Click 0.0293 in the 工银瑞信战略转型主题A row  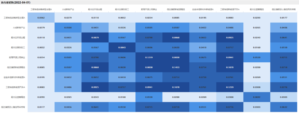pyautogui.click(x=257, y=17)
